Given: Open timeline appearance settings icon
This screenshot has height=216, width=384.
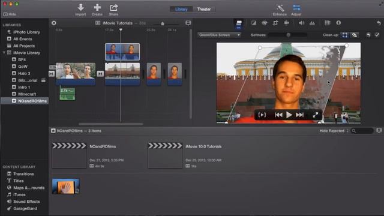Looking at the screenshot, I should pyautogui.click(x=188, y=23).
